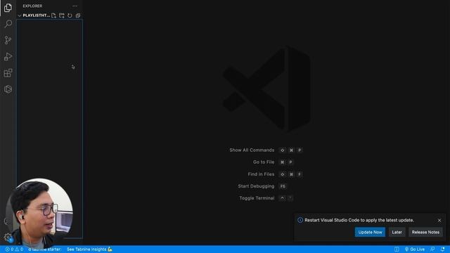Dismiss the restart update notification
This screenshot has width=450, height=253.
[439, 220]
